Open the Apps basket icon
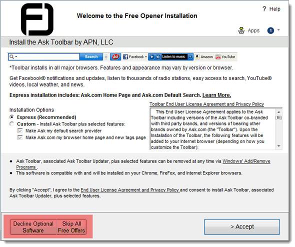 241,30
